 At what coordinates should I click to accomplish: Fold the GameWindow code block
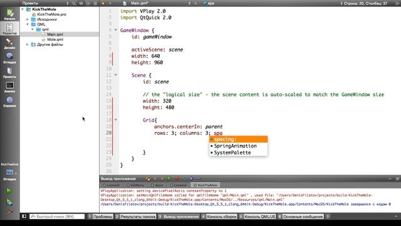pyautogui.click(x=115, y=30)
